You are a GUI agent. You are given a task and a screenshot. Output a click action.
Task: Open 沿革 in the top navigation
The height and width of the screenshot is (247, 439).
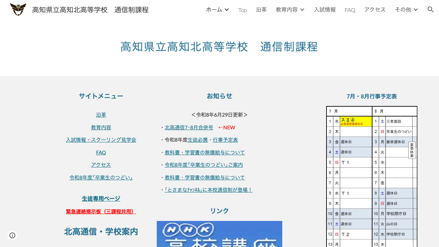tap(261, 10)
